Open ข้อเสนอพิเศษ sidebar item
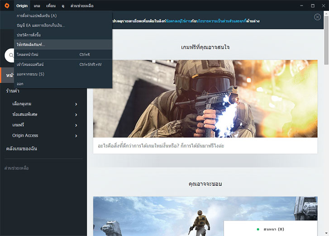The image size is (329, 236). click(x=25, y=114)
